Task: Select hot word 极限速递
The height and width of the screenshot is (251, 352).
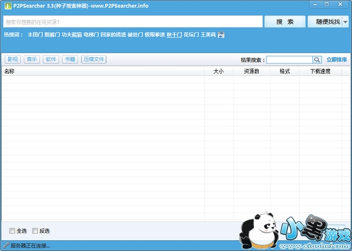Action: pos(155,35)
